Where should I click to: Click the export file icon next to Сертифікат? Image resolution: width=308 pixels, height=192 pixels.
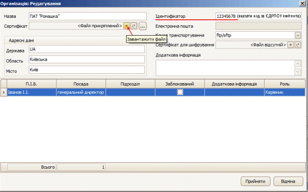click(133, 26)
